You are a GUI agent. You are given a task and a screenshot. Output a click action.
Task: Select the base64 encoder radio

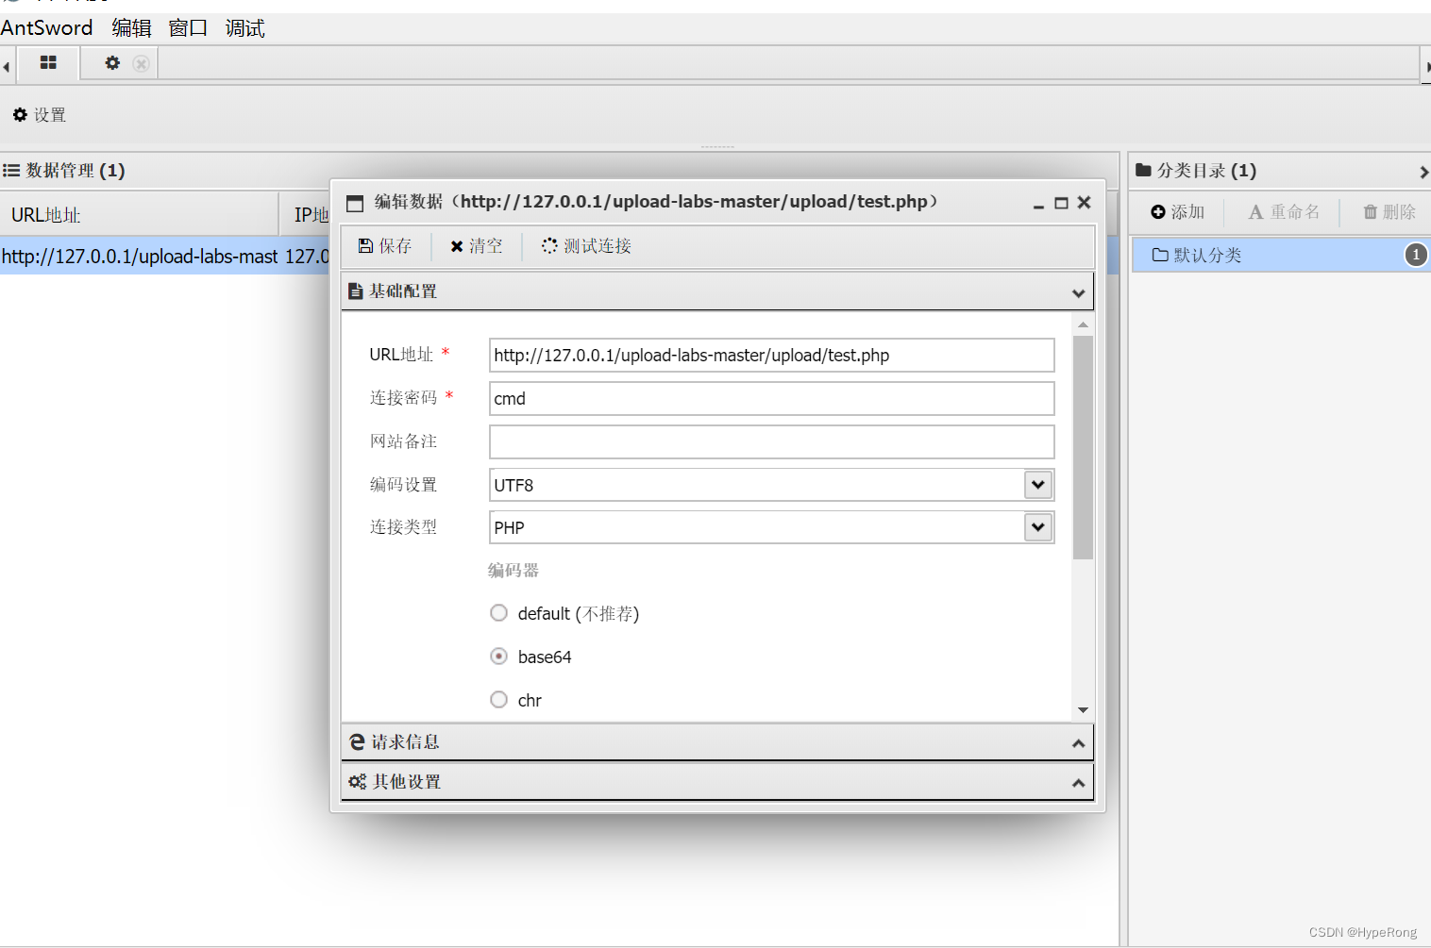click(x=498, y=657)
